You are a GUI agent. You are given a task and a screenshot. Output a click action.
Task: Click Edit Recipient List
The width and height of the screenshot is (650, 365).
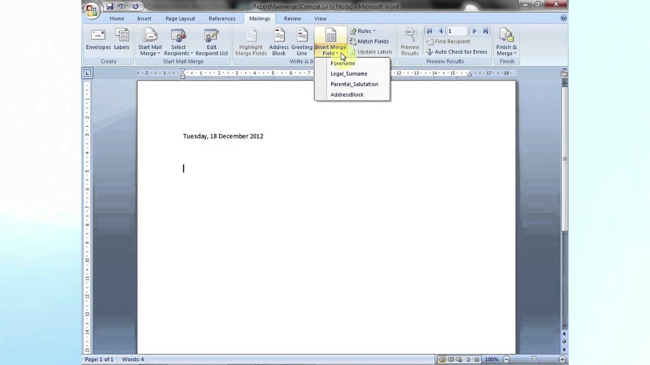[211, 42]
